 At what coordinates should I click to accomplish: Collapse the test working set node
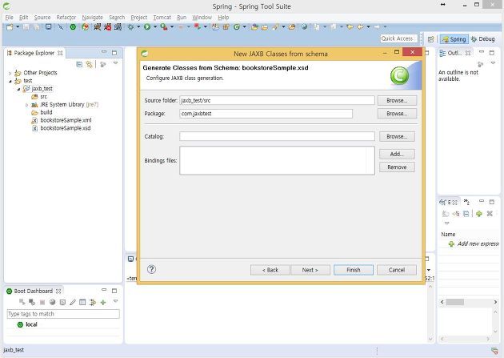10,81
